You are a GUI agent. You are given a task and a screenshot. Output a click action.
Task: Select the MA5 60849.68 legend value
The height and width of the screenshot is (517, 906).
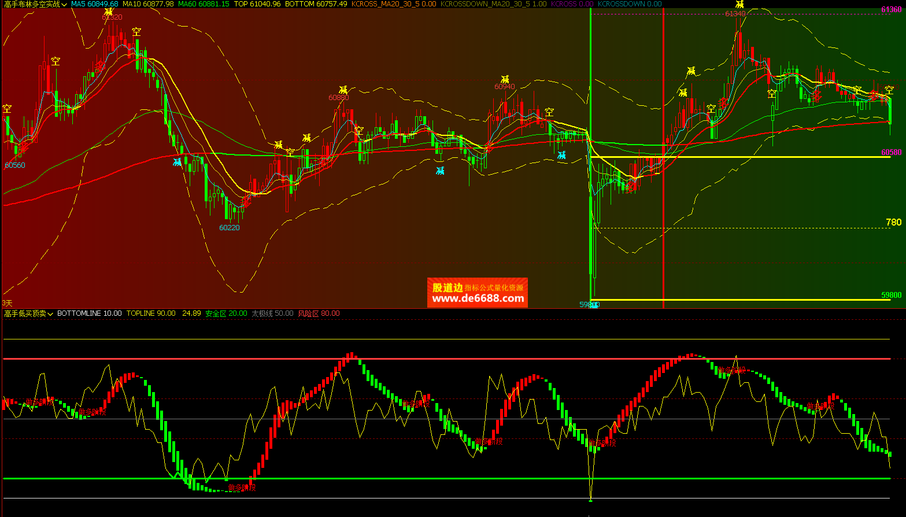pyautogui.click(x=95, y=4)
